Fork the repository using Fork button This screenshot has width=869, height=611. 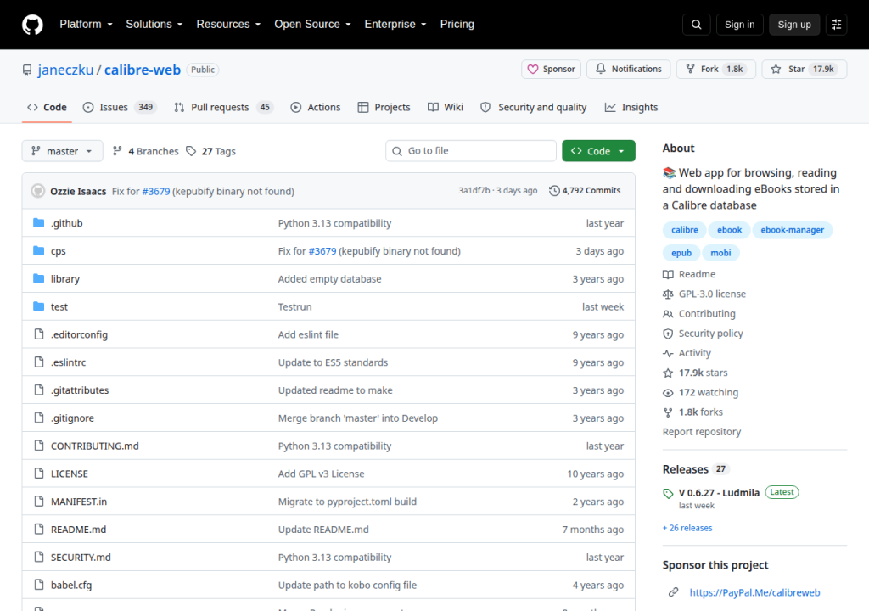coord(716,70)
